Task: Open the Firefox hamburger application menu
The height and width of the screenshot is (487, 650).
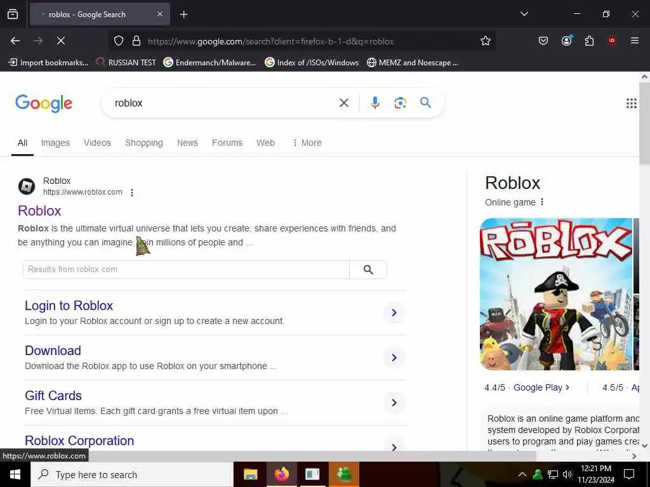Action: 634,41
